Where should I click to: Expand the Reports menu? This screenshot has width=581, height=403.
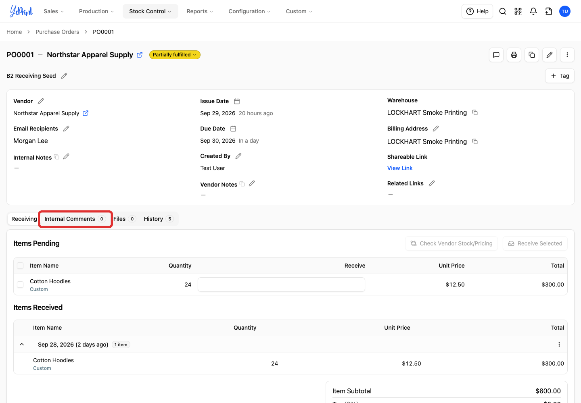(x=200, y=11)
